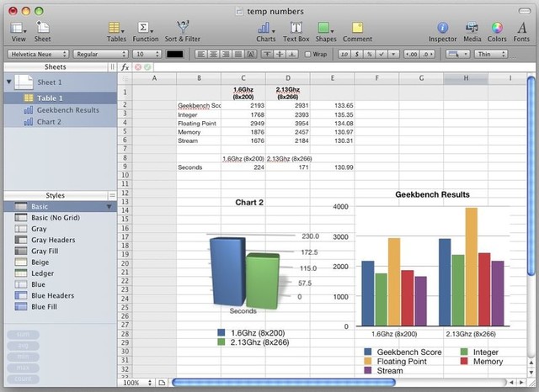The height and width of the screenshot is (392, 539).
Task: Align cell contents to middle vertically
Action: (x=280, y=54)
